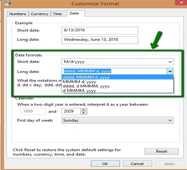Choose 'dddd, MMMM d, yyyy' from the list

(118, 77)
